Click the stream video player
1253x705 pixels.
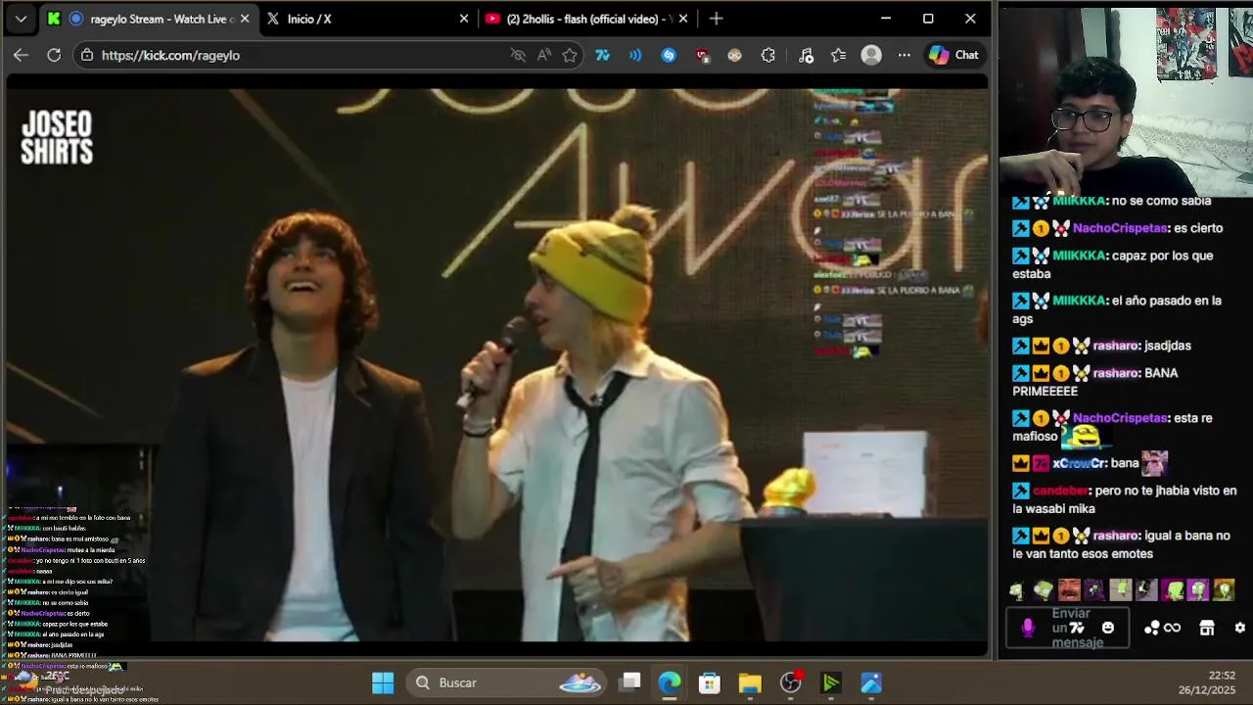[x=497, y=364]
